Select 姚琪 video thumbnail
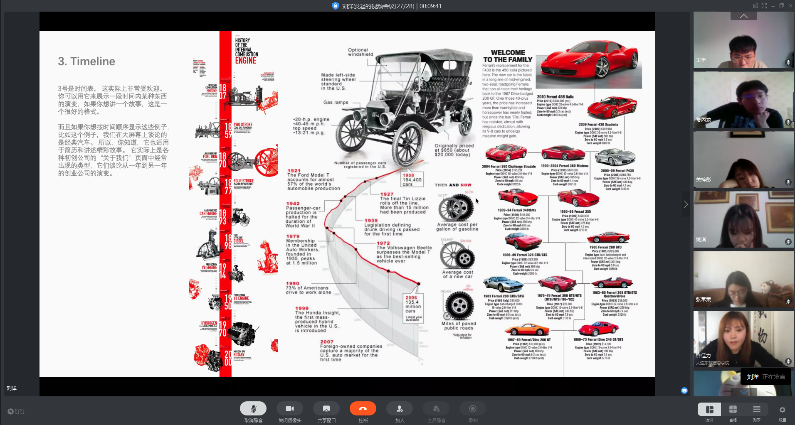The image size is (795, 425). 743,219
